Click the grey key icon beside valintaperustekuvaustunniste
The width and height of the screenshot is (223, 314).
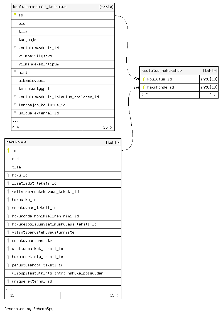tap(8, 232)
